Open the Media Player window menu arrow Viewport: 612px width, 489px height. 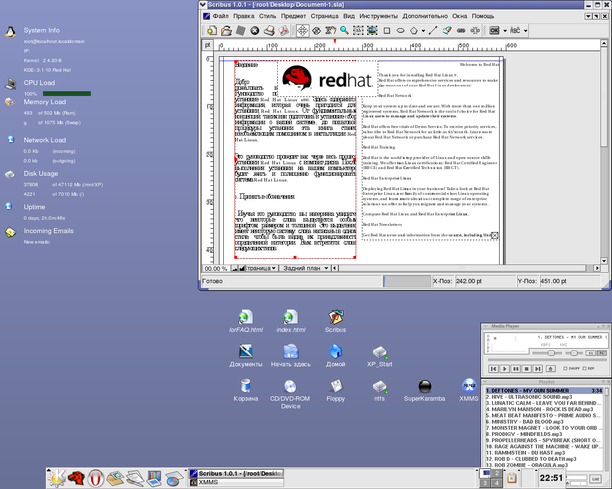485,326
